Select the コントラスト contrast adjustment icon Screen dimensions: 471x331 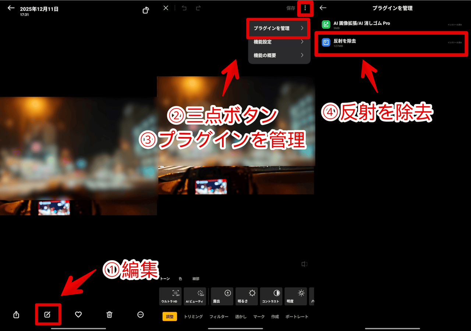click(x=271, y=296)
